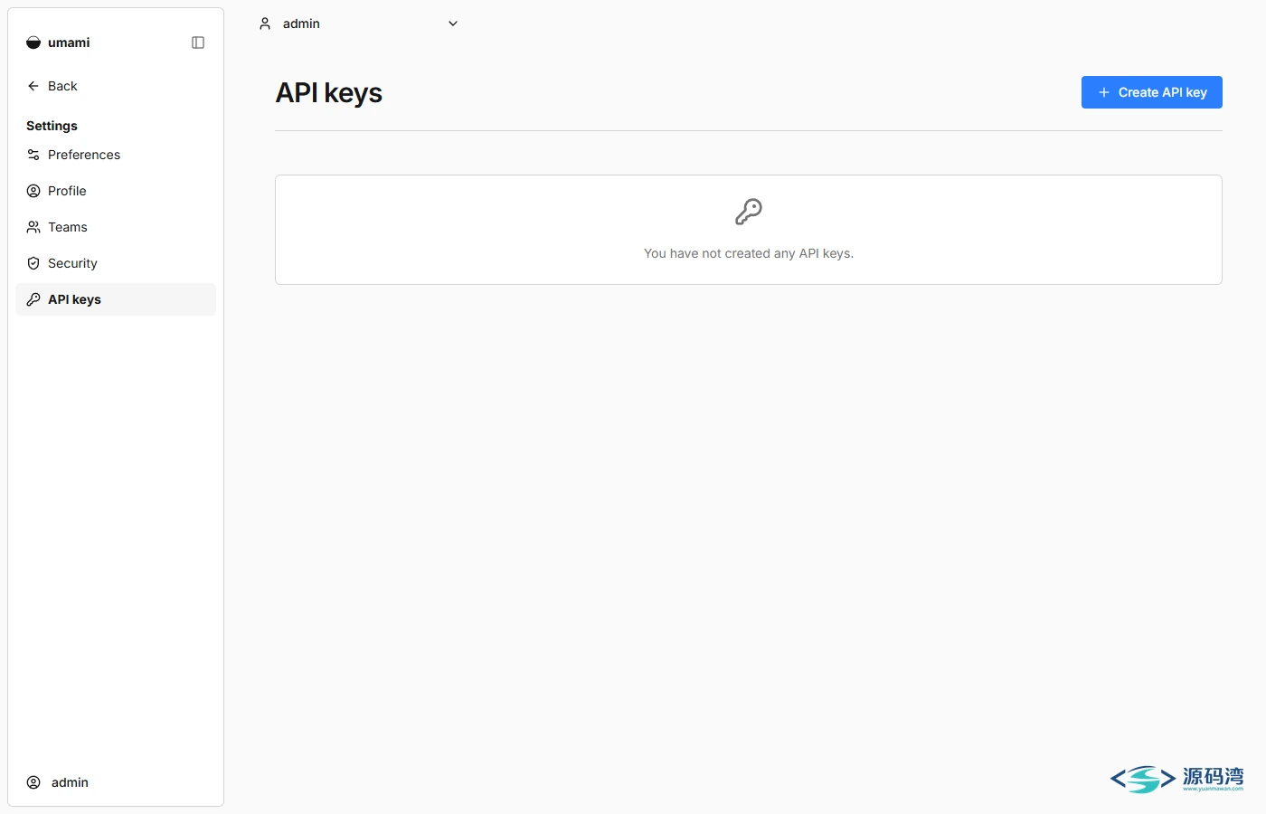
Task: Click the large key icon in empty state
Action: click(749, 212)
